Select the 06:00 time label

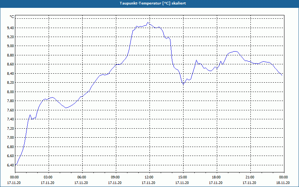coord(81,177)
